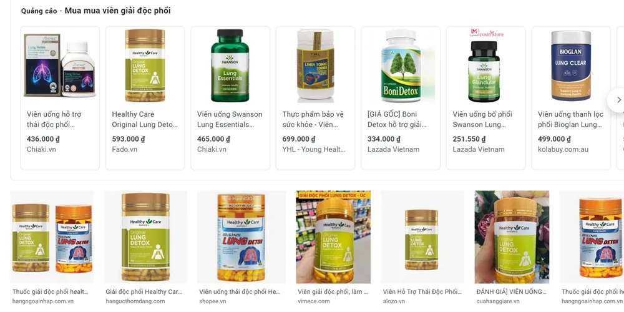Open the shopee.vn Original Lung Detox image

(x=241, y=237)
